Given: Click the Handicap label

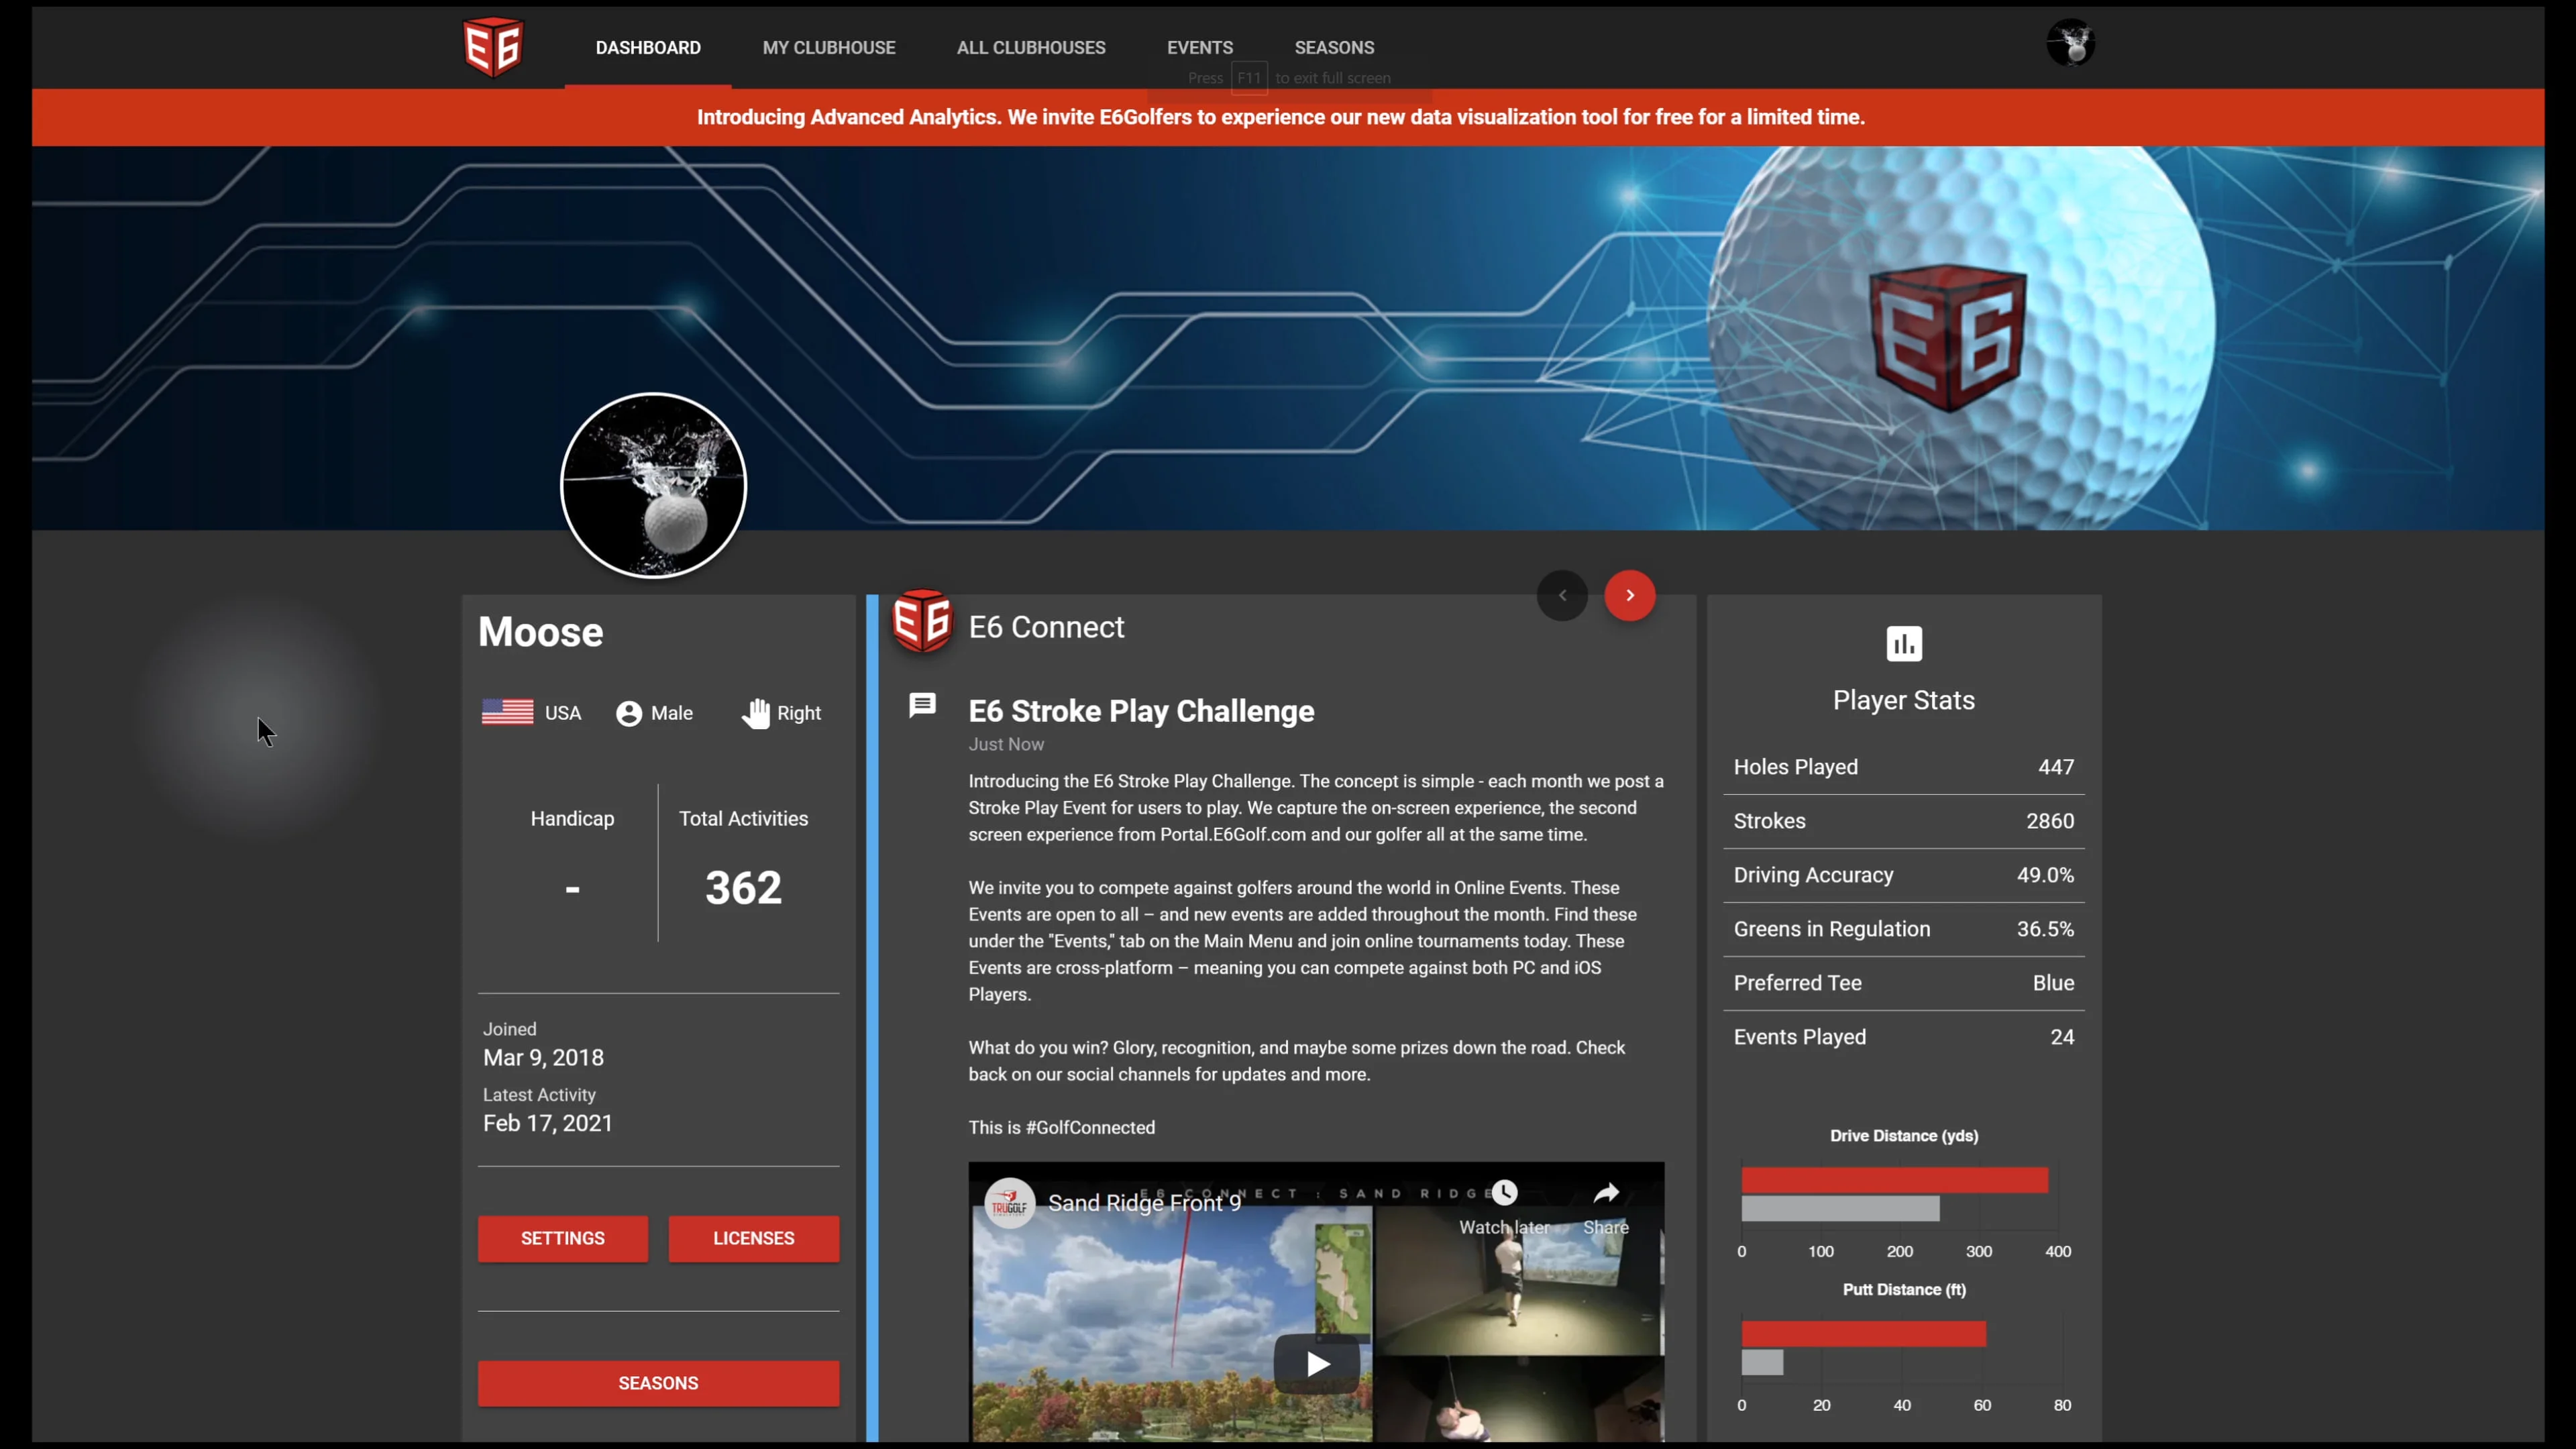Looking at the screenshot, I should pyautogui.click(x=572, y=818).
